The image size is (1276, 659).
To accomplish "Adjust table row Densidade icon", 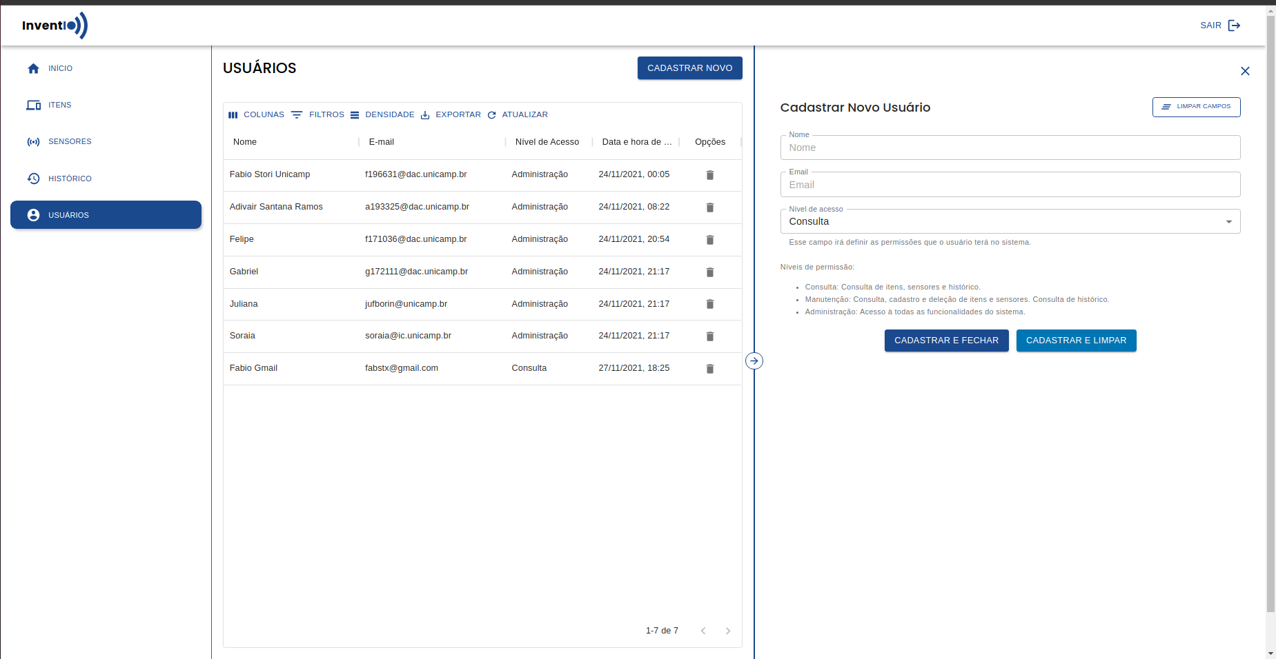I will pyautogui.click(x=355, y=114).
